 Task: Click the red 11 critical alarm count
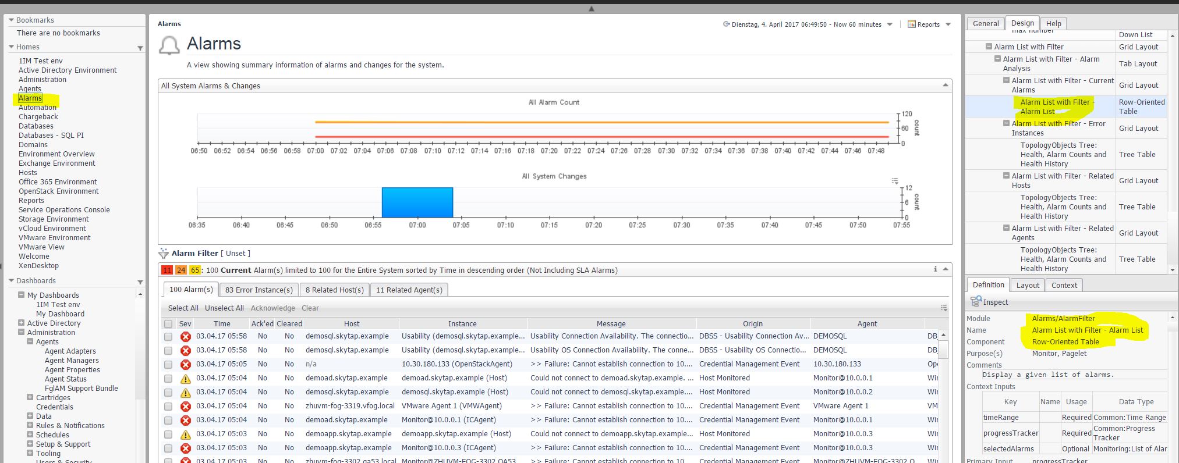click(167, 270)
